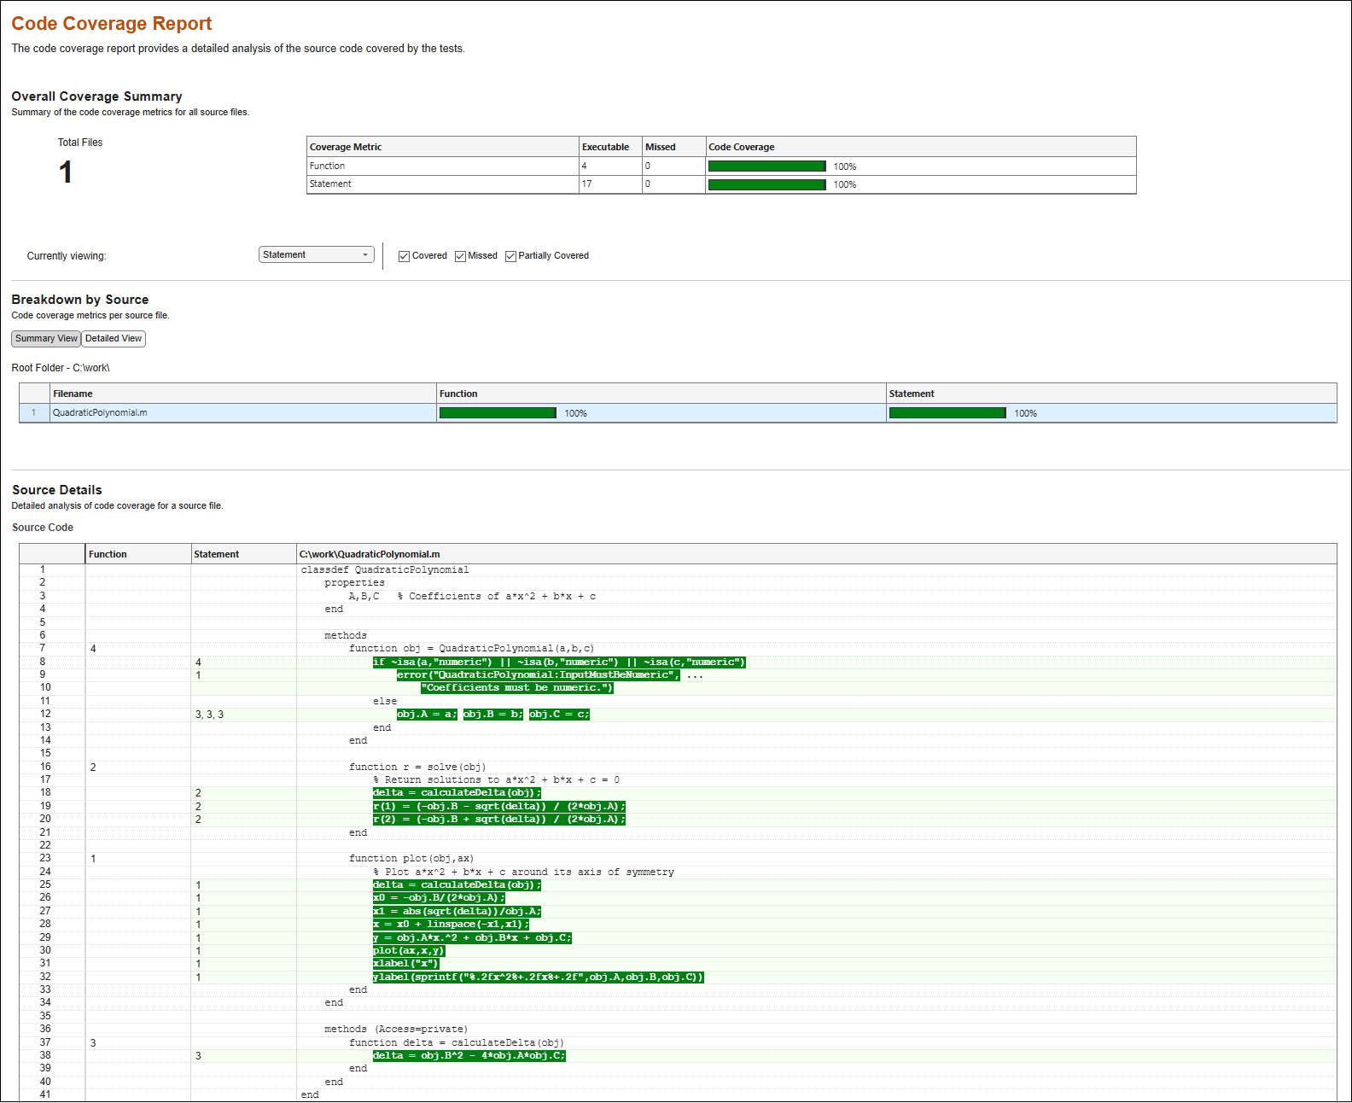
Task: Click highlighted x0 = -obj.B/(2*obj.A) statement
Action: tap(439, 897)
